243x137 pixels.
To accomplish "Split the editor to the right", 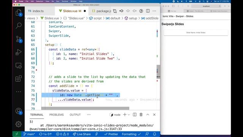I will 148,11.
